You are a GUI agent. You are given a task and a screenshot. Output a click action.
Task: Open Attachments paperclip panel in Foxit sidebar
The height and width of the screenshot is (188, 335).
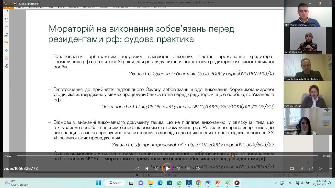pos(6,51)
